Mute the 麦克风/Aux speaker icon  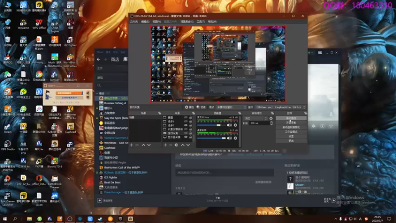click(x=229, y=125)
